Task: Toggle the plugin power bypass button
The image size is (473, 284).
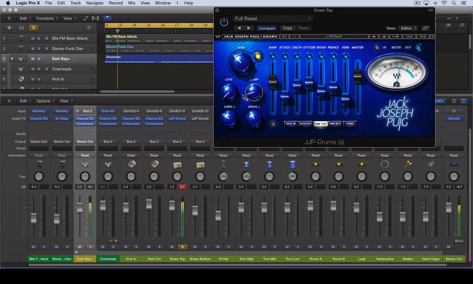Action: point(224,22)
